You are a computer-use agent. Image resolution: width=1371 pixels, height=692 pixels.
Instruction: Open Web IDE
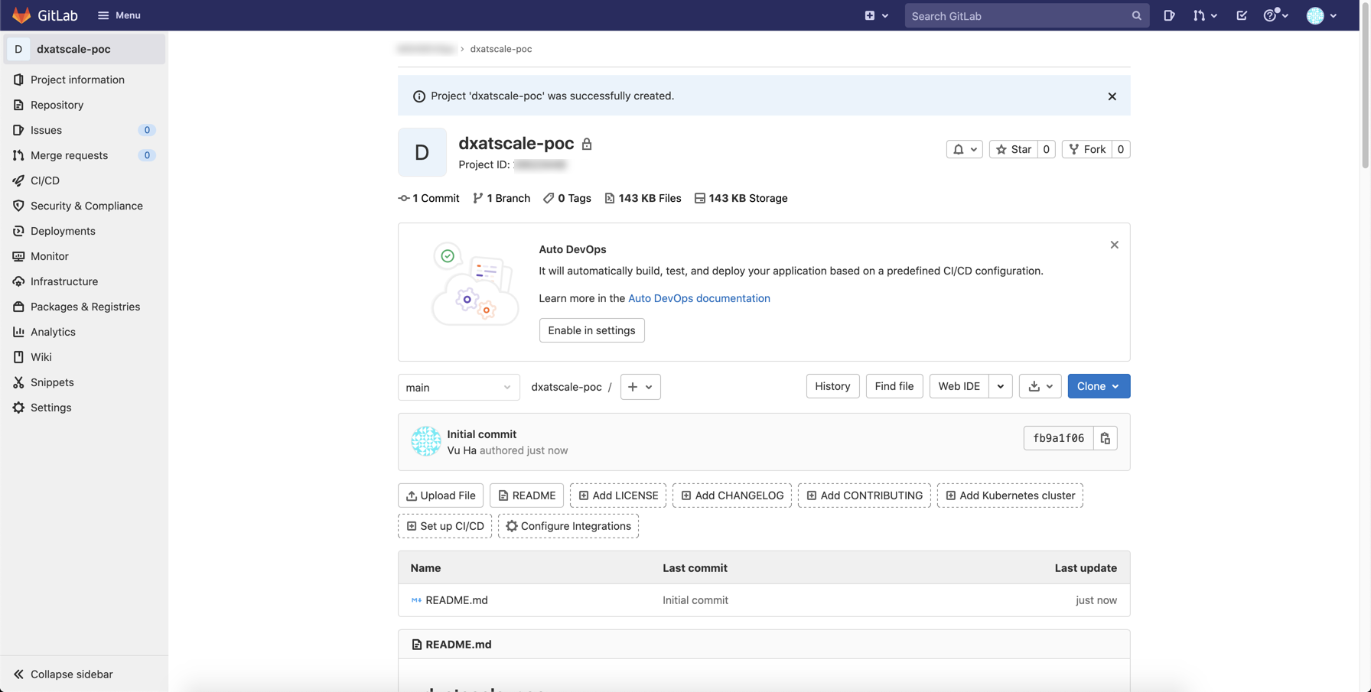coord(959,386)
